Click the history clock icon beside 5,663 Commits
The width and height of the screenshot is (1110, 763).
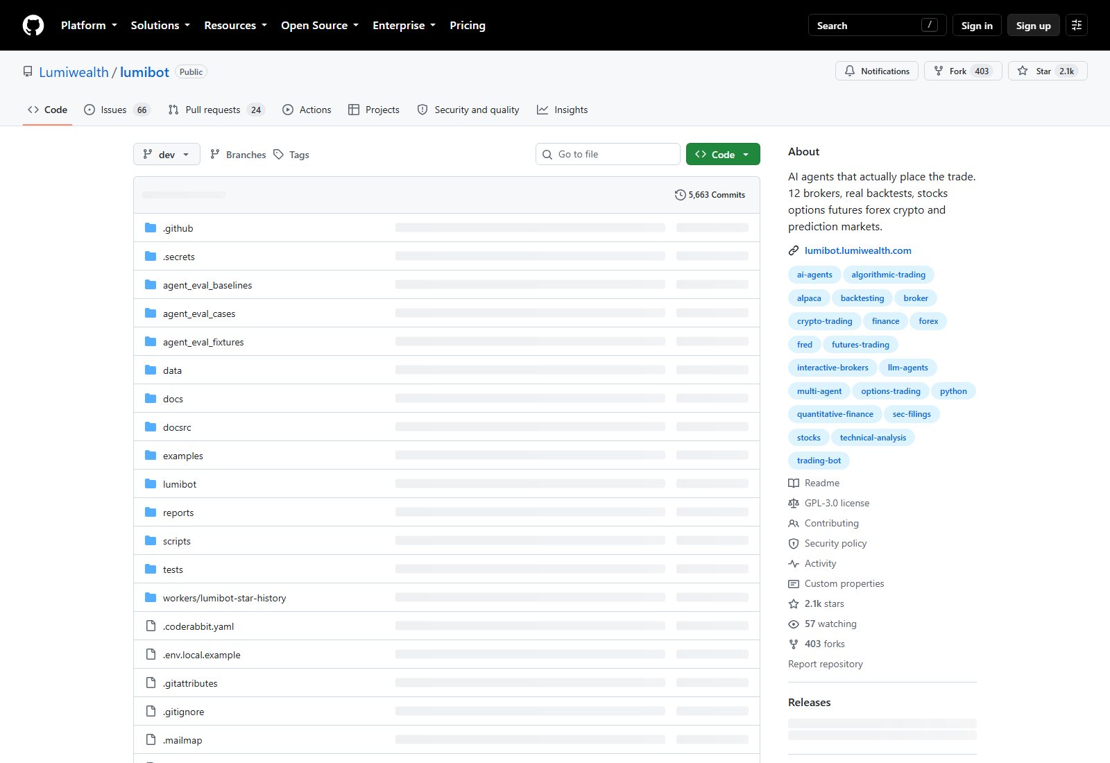(680, 195)
